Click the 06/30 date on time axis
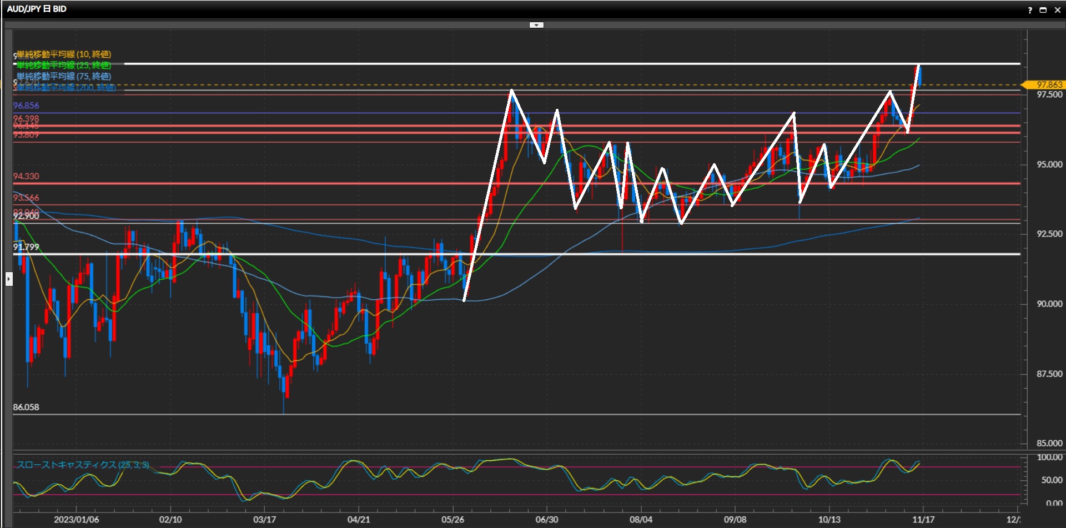Viewport: 1066px width, 528px height. coord(546,520)
